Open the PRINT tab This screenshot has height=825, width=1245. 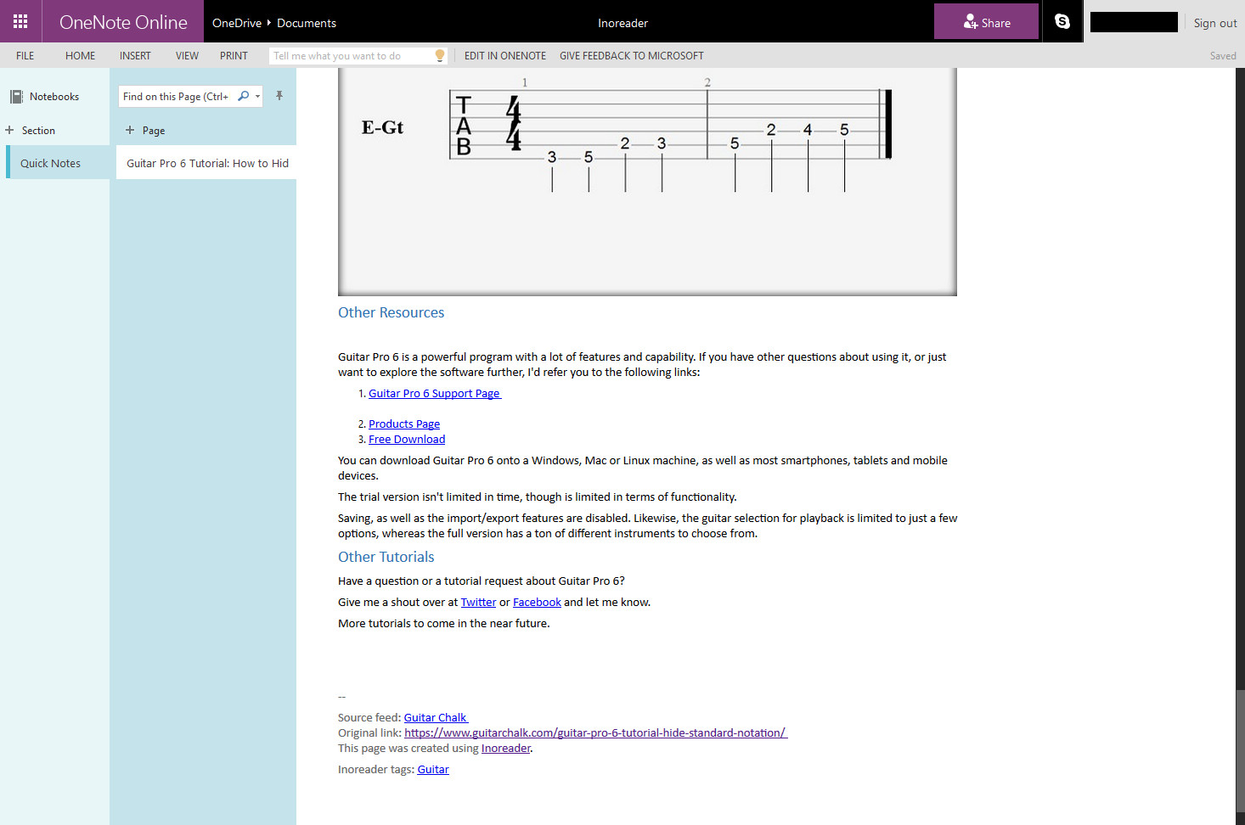click(234, 55)
